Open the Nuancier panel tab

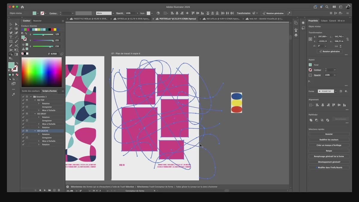[37, 21]
